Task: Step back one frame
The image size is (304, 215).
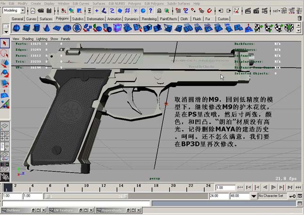Action: 248,187
